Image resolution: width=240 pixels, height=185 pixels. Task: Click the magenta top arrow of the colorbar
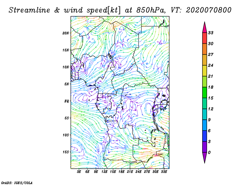(x=205, y=28)
